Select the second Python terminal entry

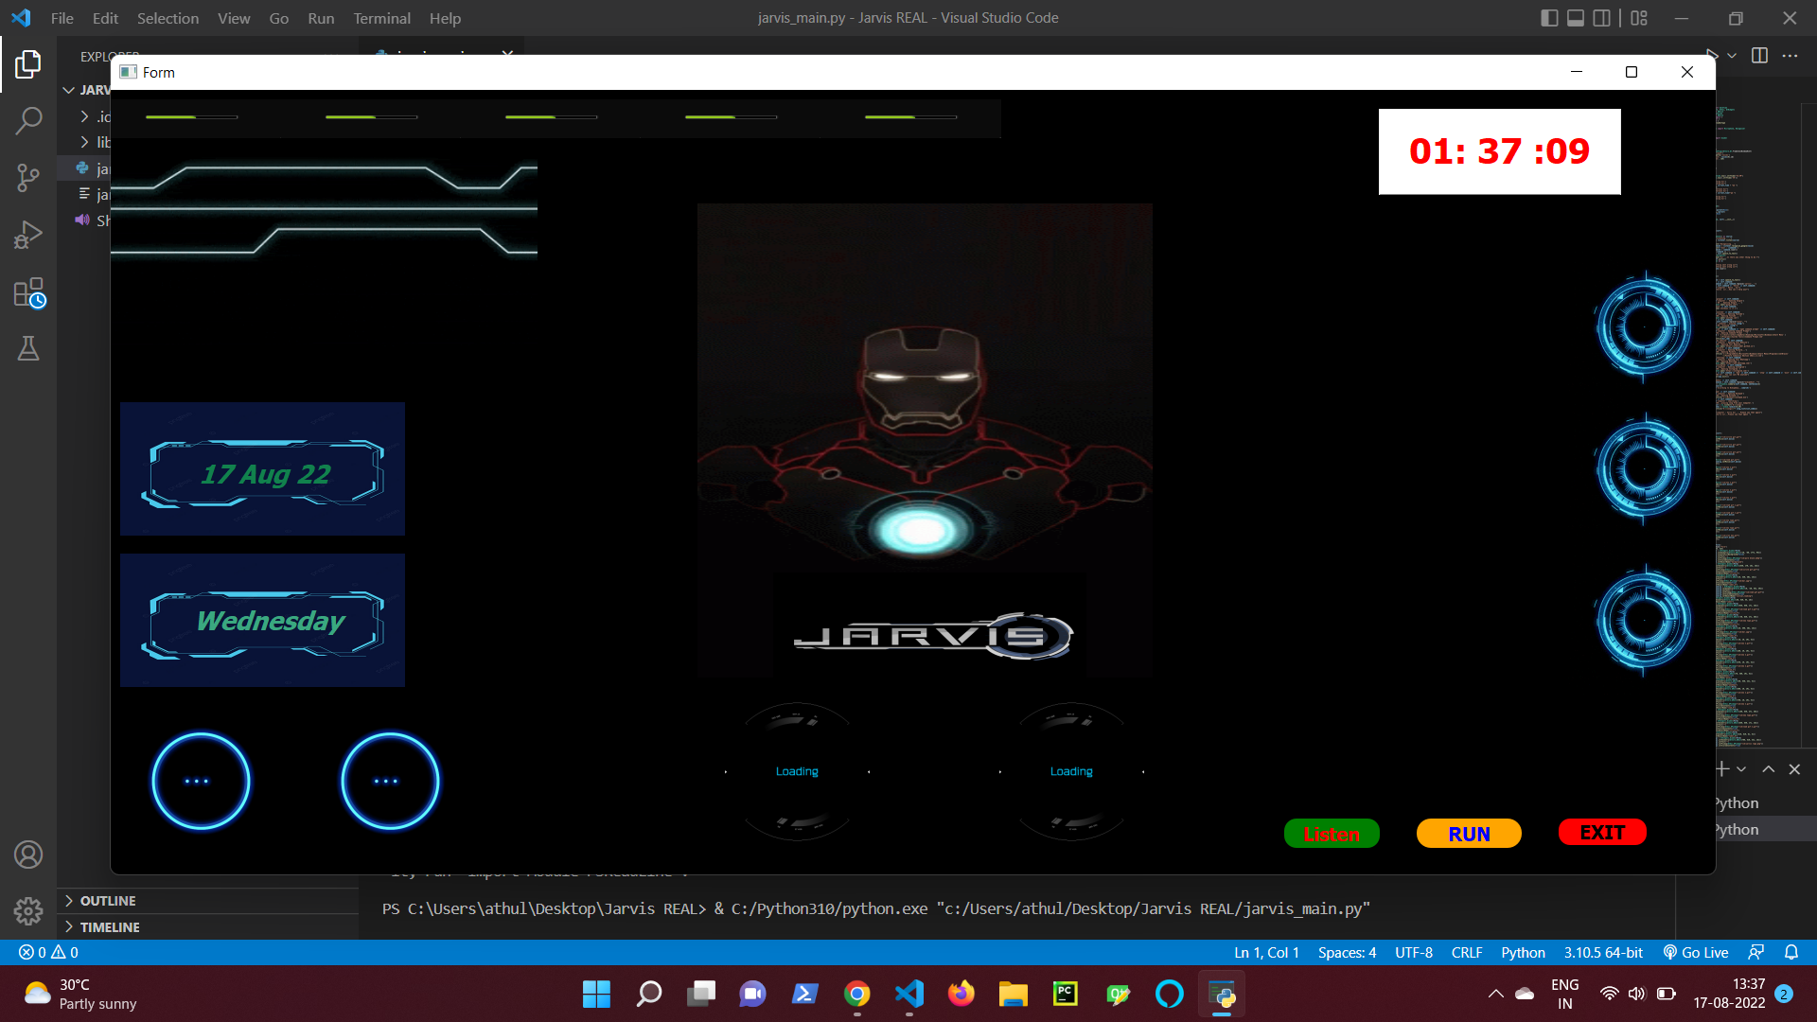click(1765, 830)
